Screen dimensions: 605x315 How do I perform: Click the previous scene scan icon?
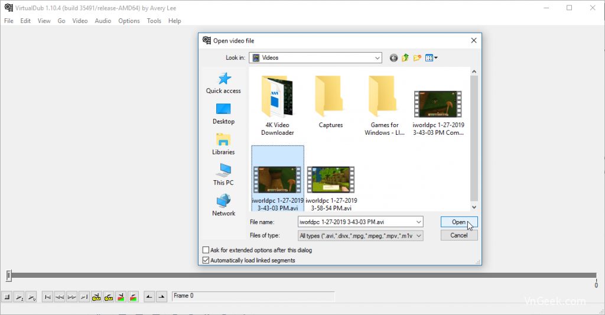click(121, 297)
